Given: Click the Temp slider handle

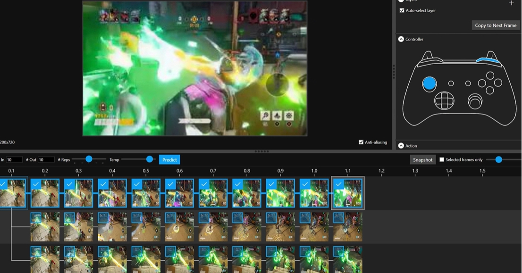Looking at the screenshot, I should pyautogui.click(x=150, y=159).
